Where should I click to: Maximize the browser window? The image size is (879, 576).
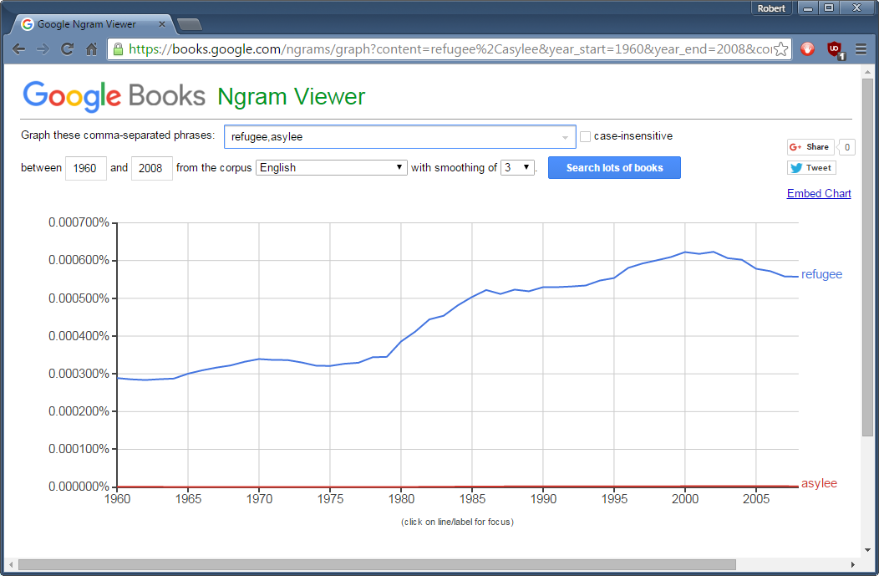coord(829,8)
